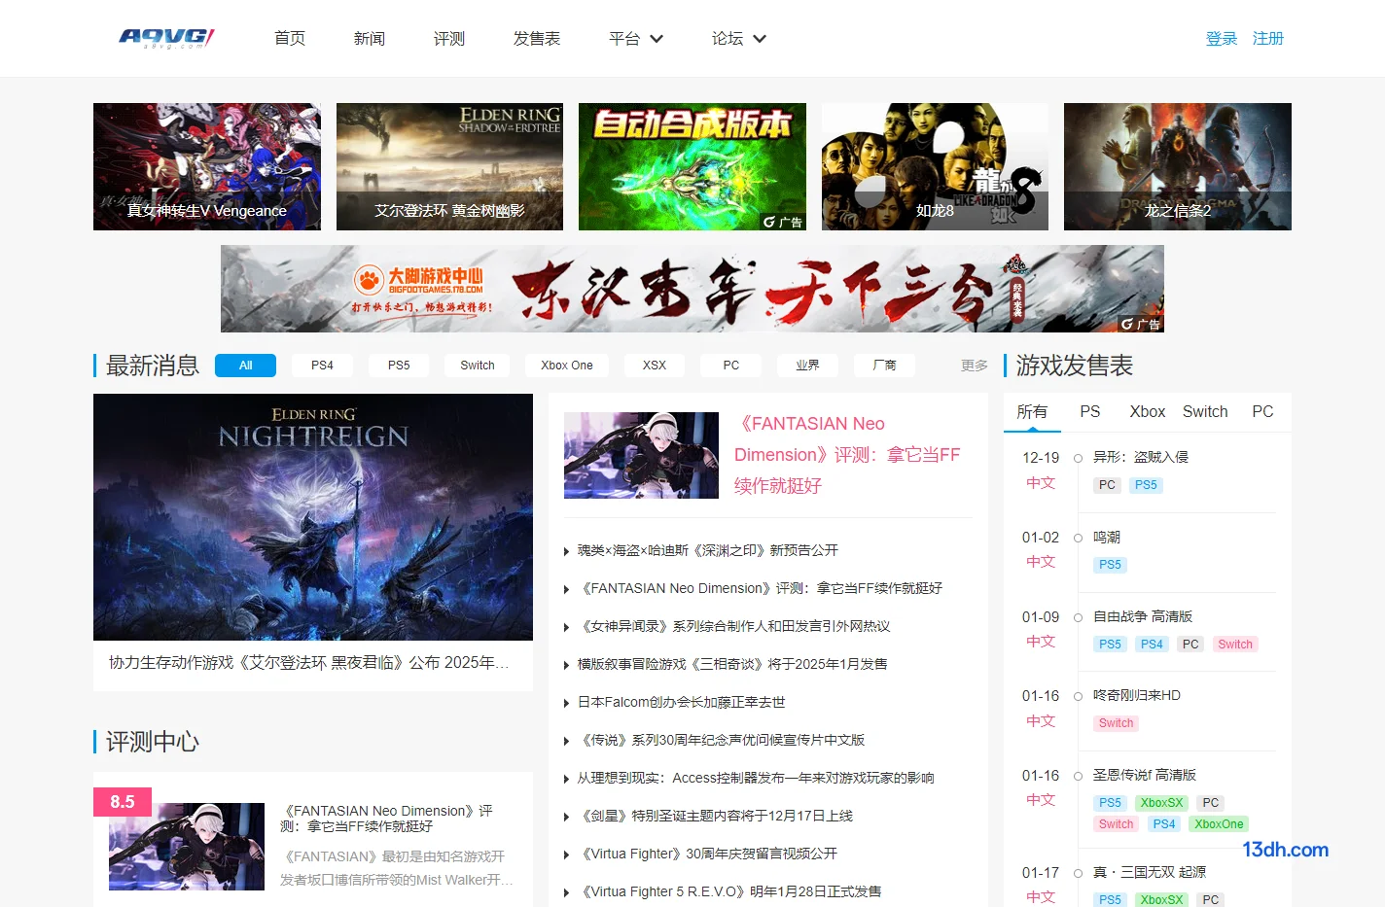Image resolution: width=1385 pixels, height=907 pixels.
Task: Open the Elden Ring Nightreign featured image
Action: 313,517
